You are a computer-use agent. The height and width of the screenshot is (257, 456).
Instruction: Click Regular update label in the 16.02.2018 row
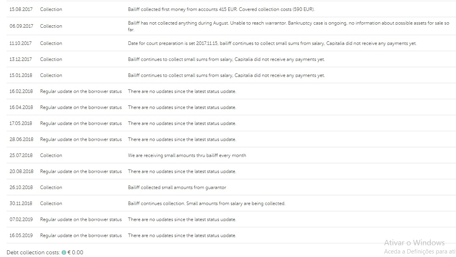coord(81,91)
